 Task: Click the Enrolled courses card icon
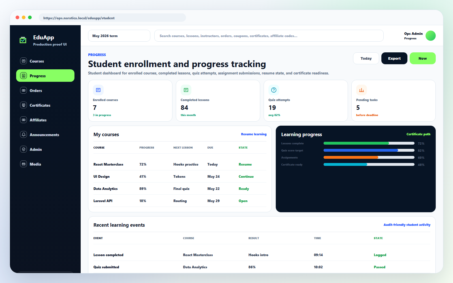click(x=98, y=90)
